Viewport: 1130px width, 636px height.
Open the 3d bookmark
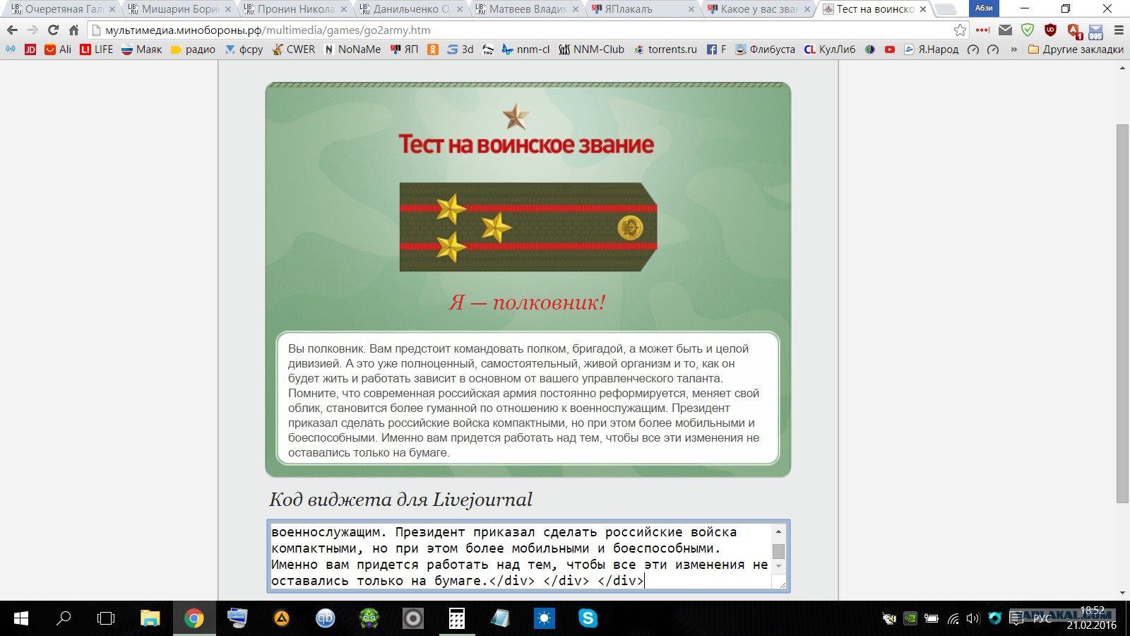click(x=460, y=49)
